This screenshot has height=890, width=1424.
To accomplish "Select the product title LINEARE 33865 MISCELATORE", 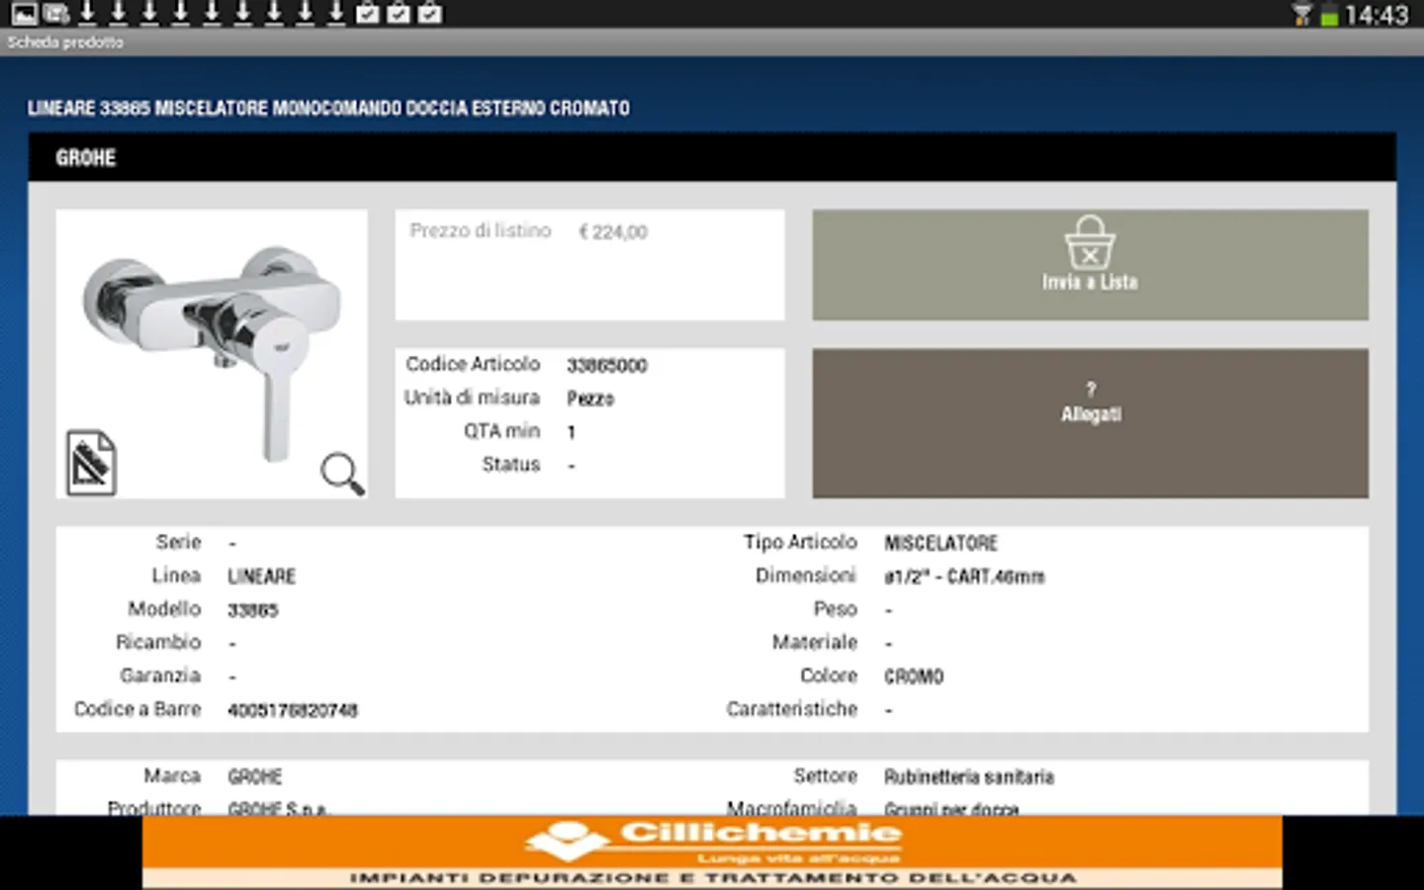I will point(328,108).
